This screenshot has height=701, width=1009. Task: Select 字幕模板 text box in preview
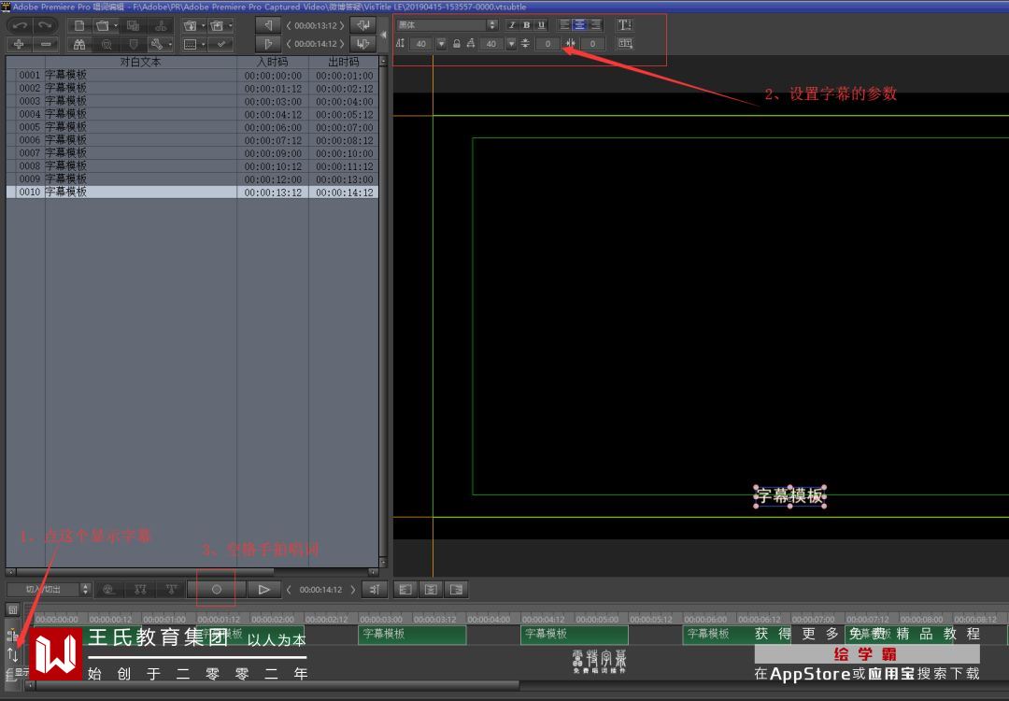[789, 495]
